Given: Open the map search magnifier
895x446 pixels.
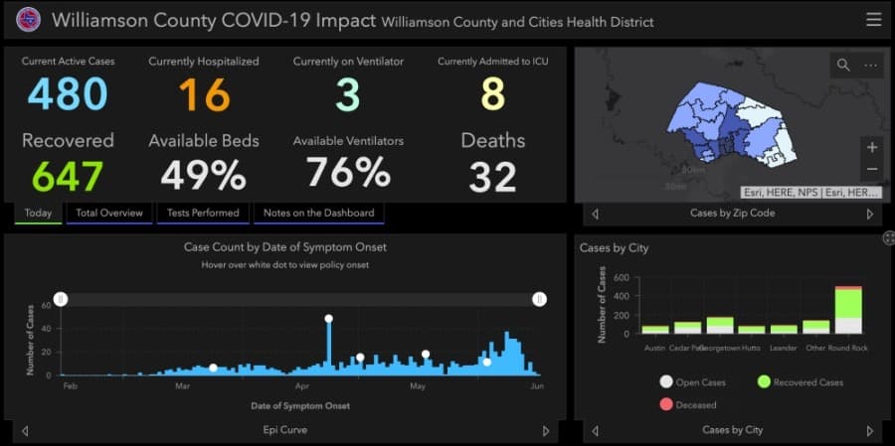Looking at the screenshot, I should click(843, 65).
